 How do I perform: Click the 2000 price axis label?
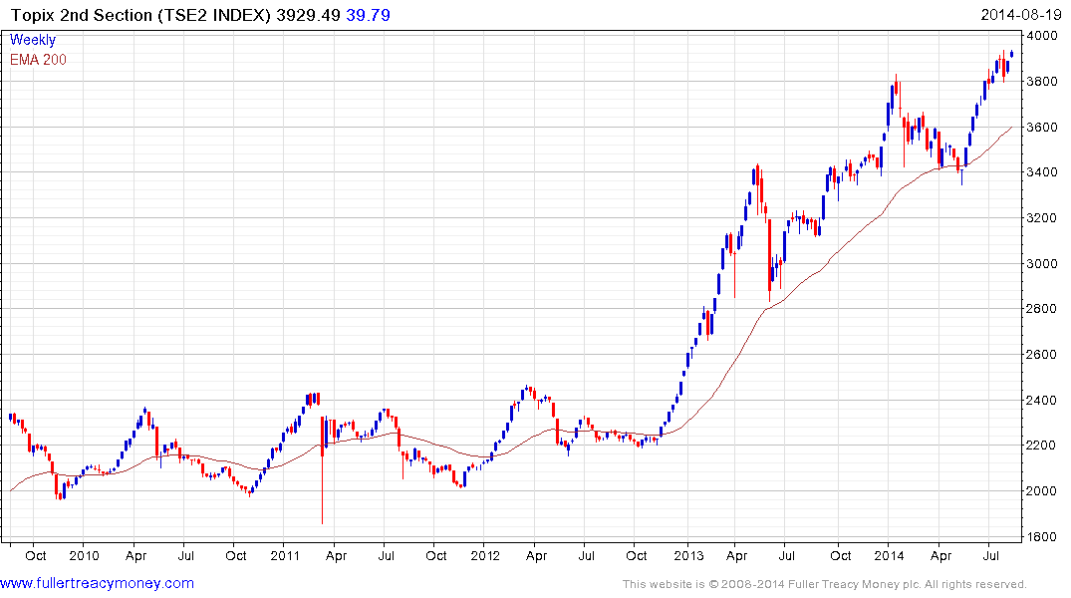coord(1042,491)
